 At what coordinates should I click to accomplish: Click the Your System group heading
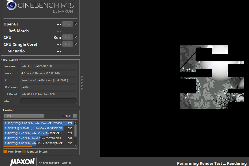coord(10,60)
